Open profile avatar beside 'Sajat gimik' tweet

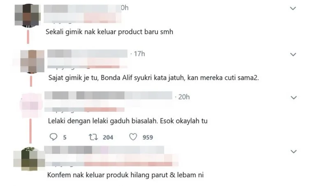(32, 61)
